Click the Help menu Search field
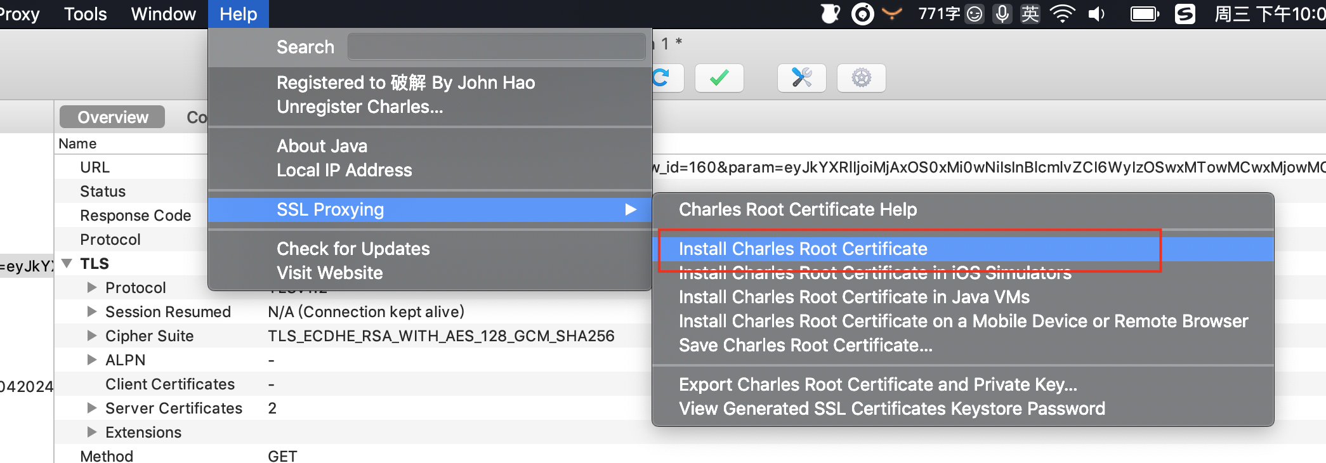This screenshot has width=1326, height=463. click(x=496, y=47)
